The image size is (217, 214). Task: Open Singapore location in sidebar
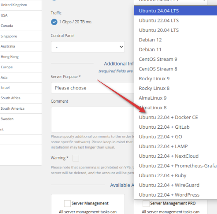(21, 36)
